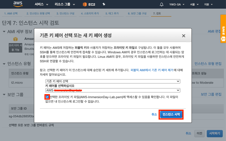Open the 지원 support menu
226x141 pixels.
coord(208,4)
